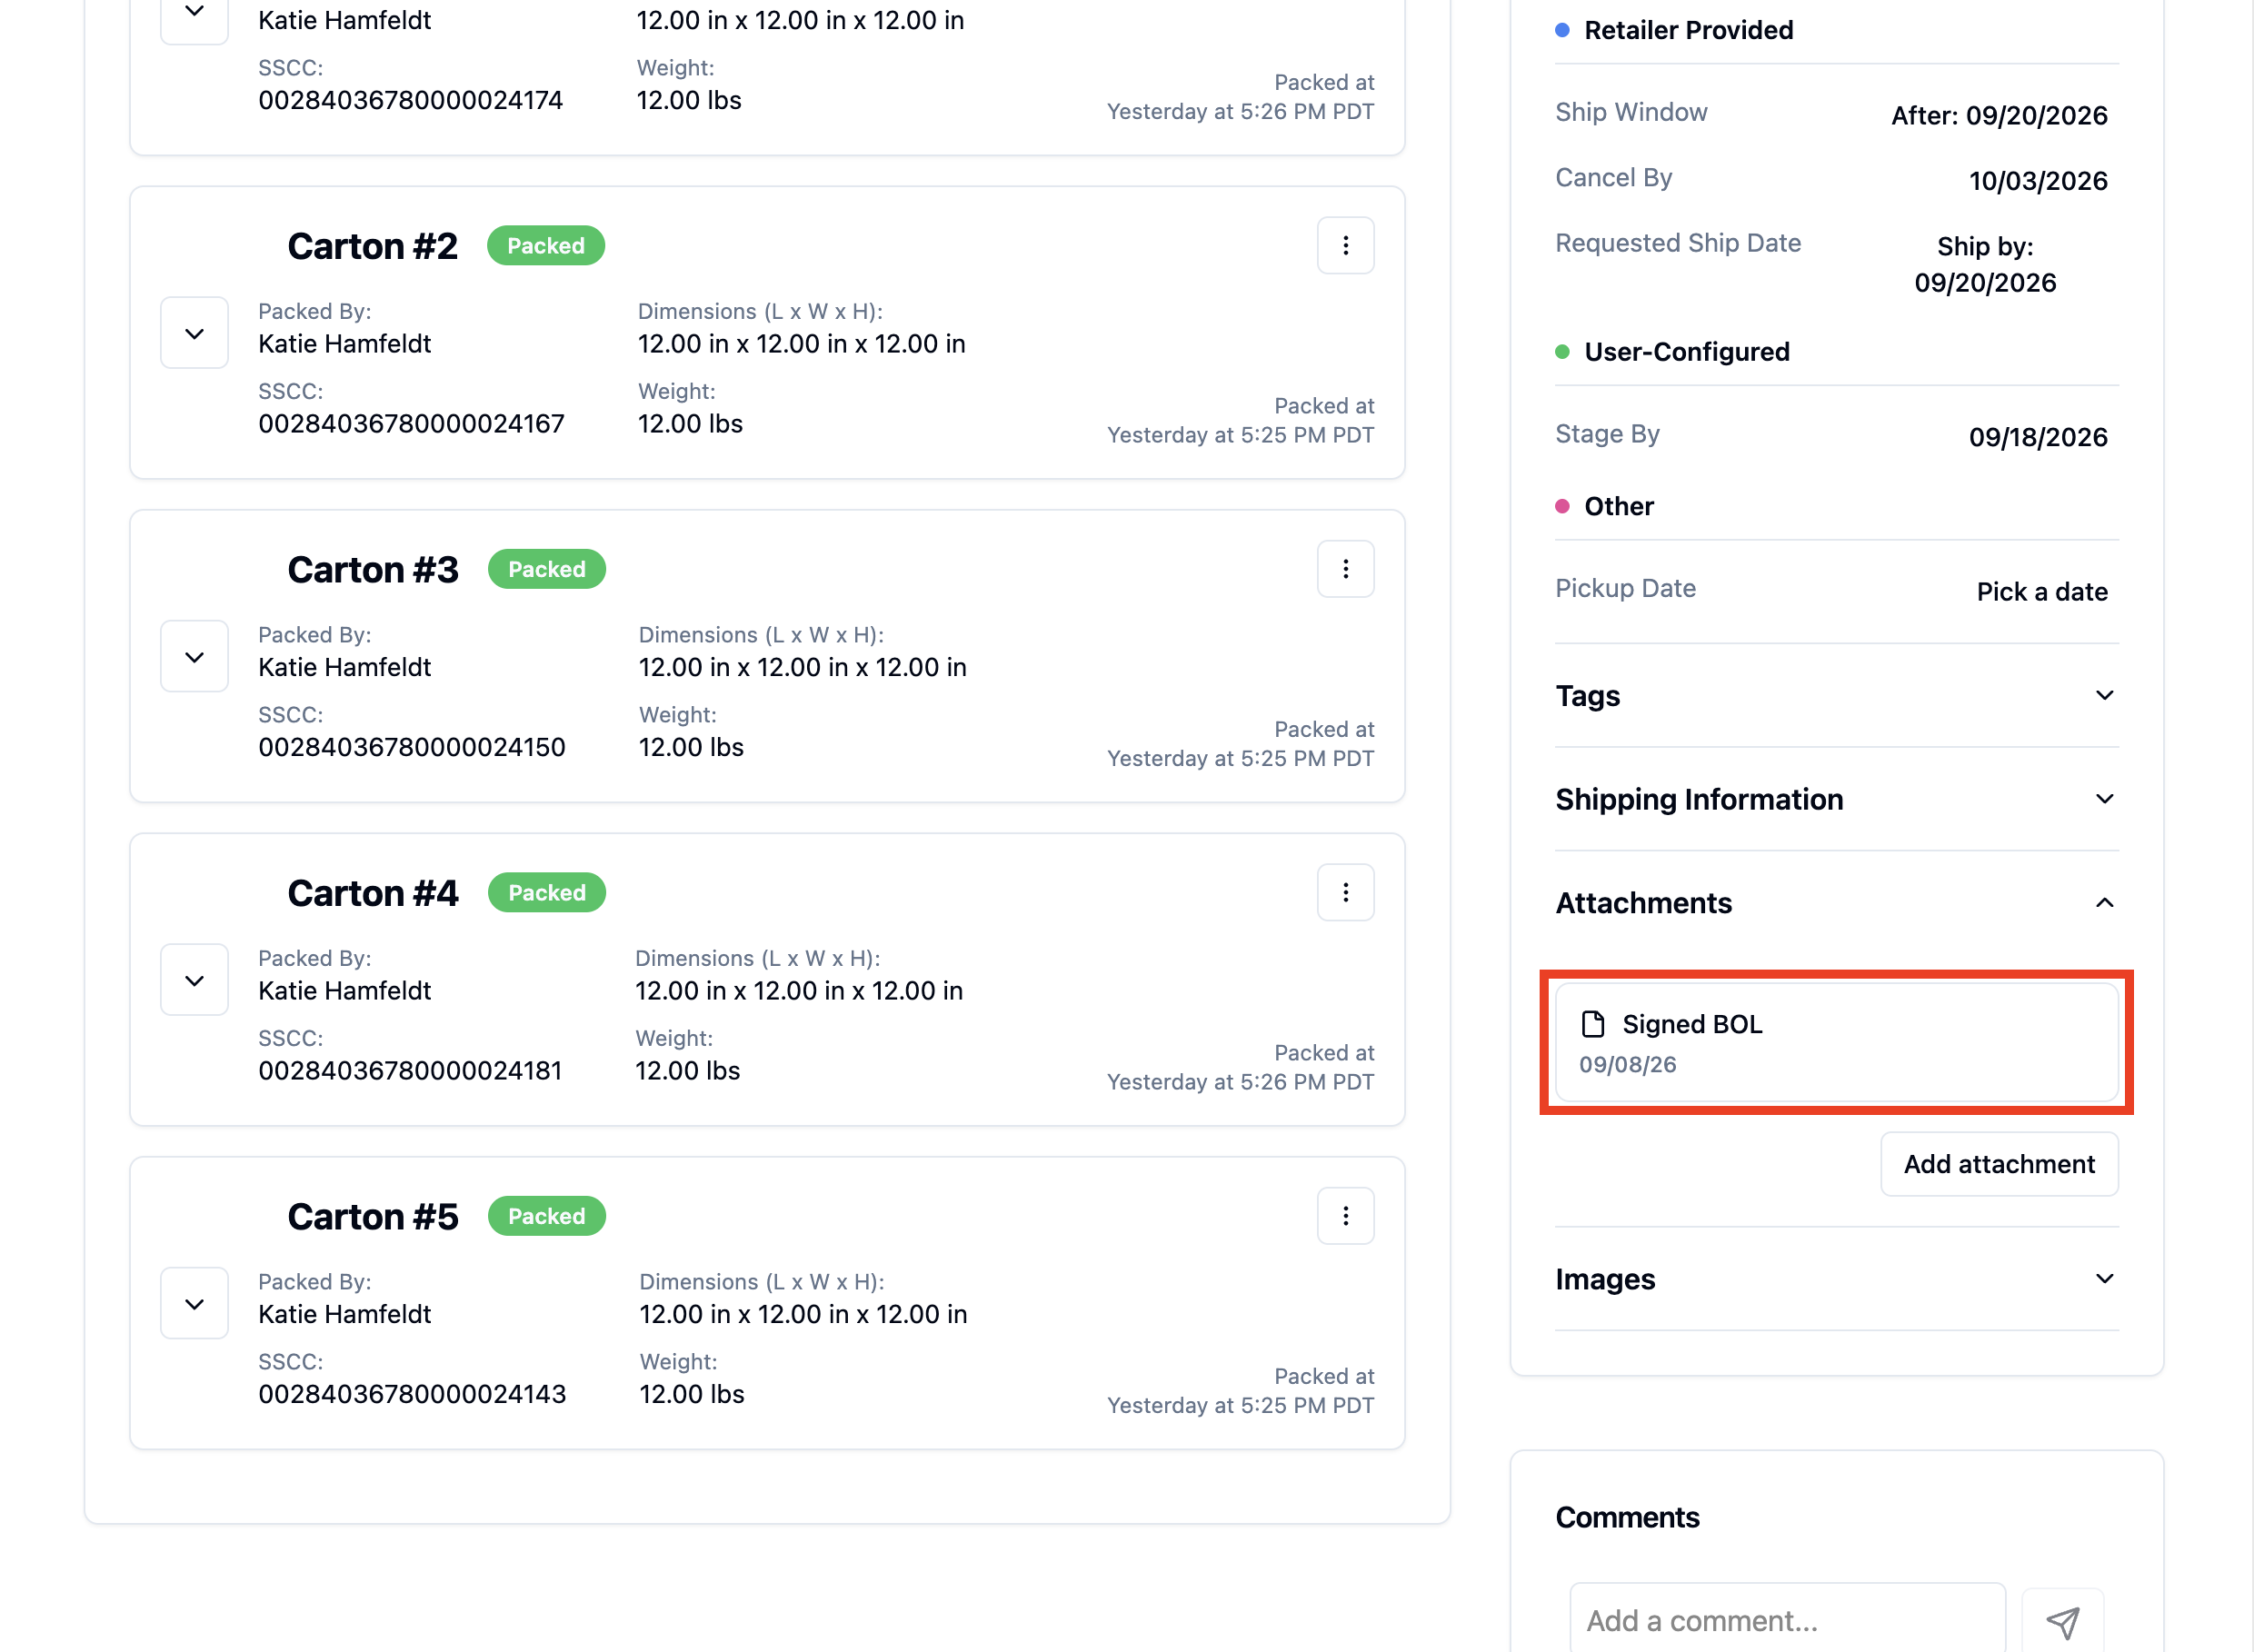Click the Add attachment button
The width and height of the screenshot is (2254, 1652).
1999,1164
